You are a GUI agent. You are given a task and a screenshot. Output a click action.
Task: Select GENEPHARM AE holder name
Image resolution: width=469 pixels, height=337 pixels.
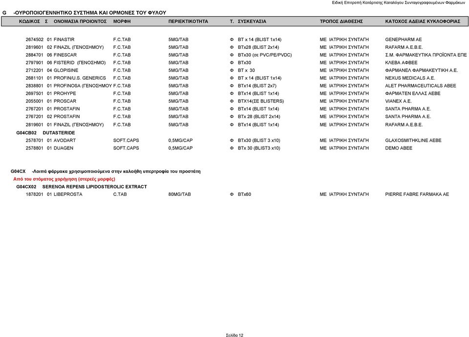click(x=403, y=40)
